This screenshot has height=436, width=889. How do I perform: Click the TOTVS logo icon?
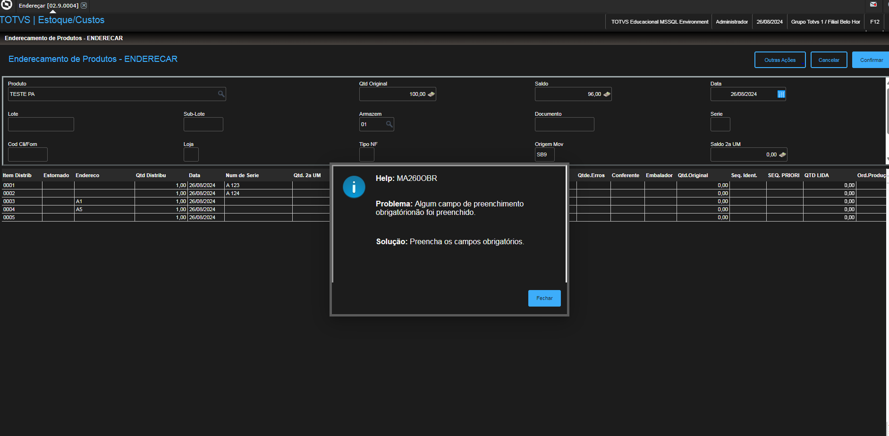[7, 5]
